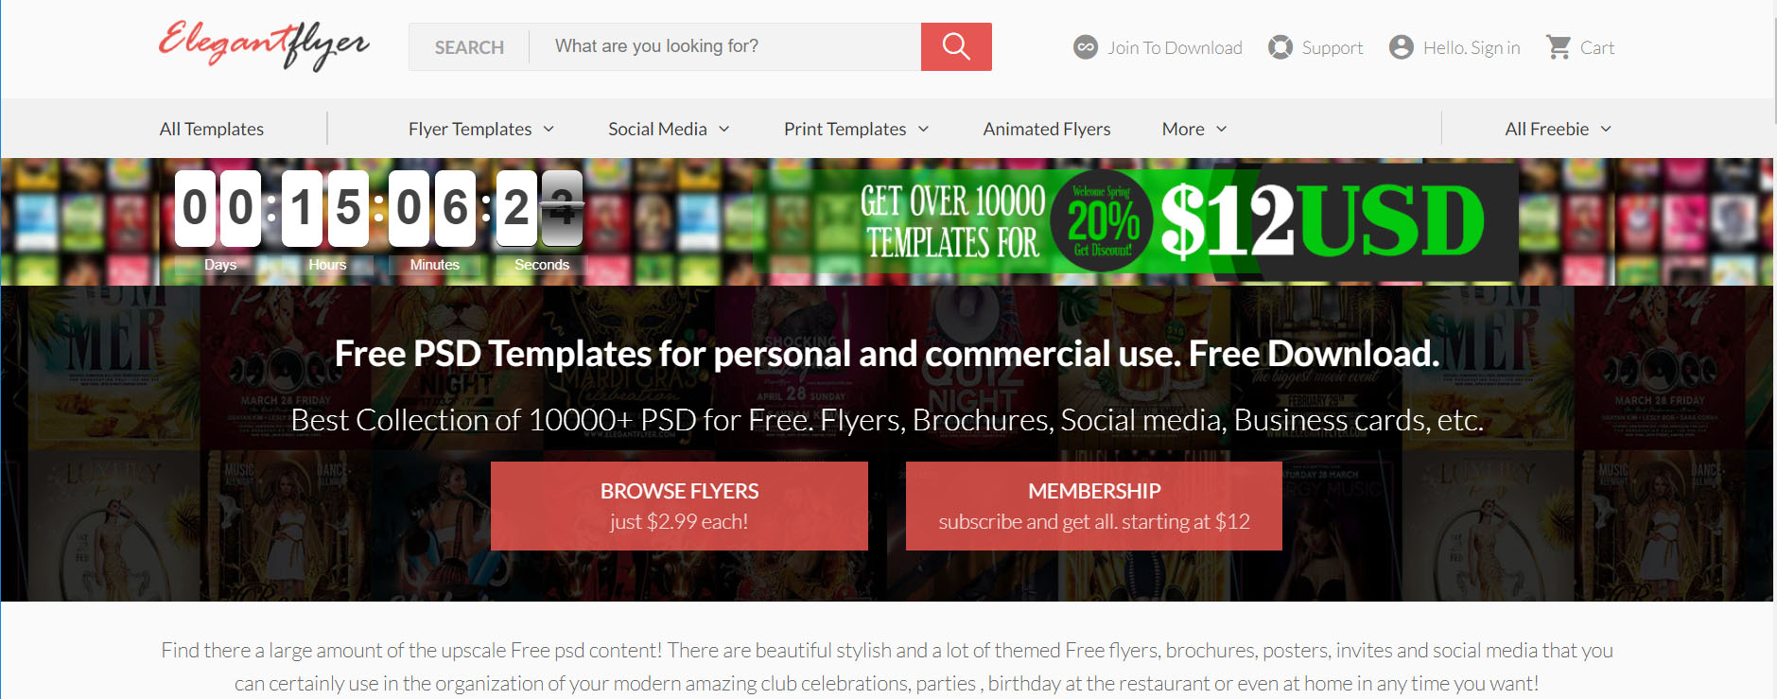Expand the Social Media dropdown
This screenshot has height=699, width=1777.
click(724, 129)
